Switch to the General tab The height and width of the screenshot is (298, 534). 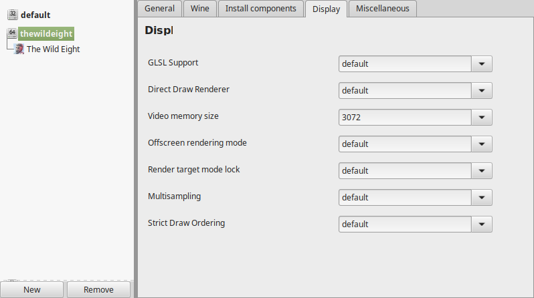coord(159,9)
